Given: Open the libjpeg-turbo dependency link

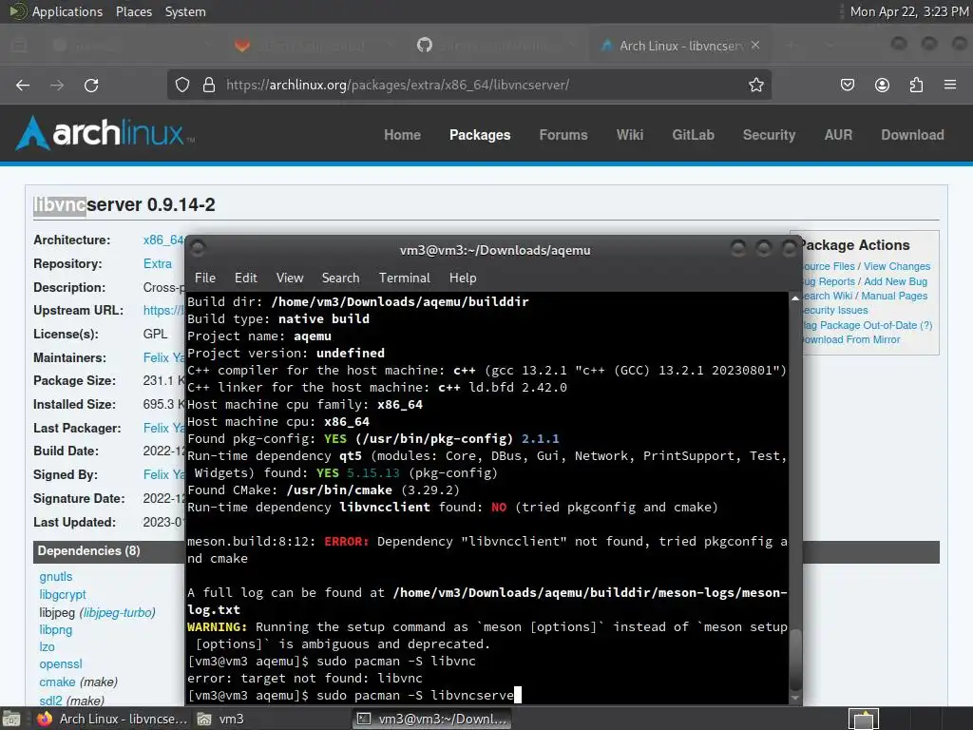Looking at the screenshot, I should pos(117,613).
